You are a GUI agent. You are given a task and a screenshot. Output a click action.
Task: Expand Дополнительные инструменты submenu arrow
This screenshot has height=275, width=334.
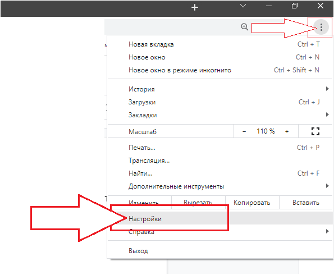coord(327,186)
